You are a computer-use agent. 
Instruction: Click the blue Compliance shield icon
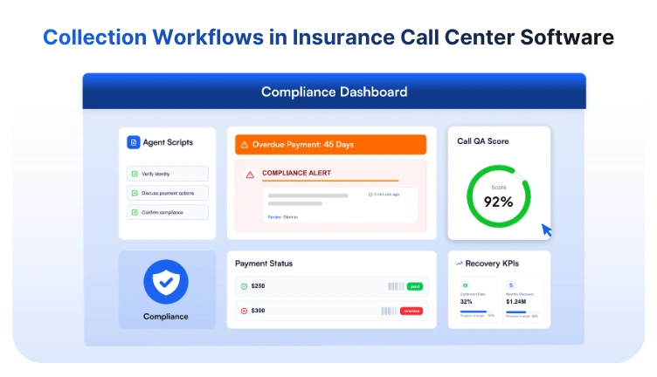(x=166, y=282)
